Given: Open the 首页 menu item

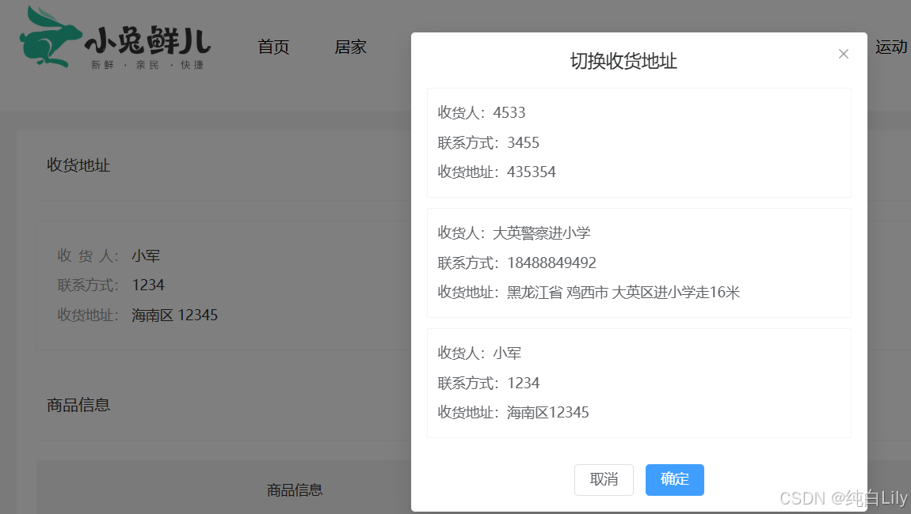Looking at the screenshot, I should tap(273, 47).
